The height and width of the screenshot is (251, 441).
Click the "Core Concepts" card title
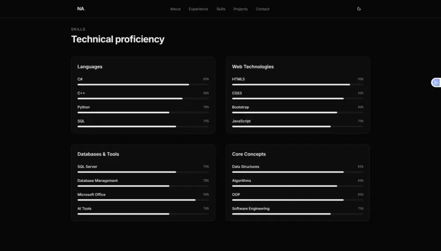pyautogui.click(x=249, y=154)
